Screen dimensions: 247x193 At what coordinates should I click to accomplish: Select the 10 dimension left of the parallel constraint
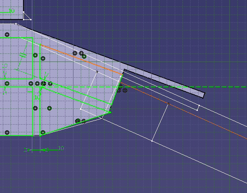pyautogui.click(x=4, y=66)
